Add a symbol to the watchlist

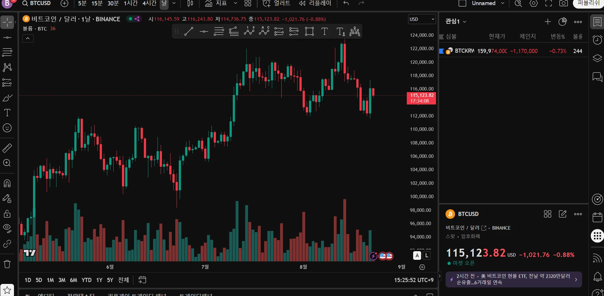pyautogui.click(x=548, y=22)
